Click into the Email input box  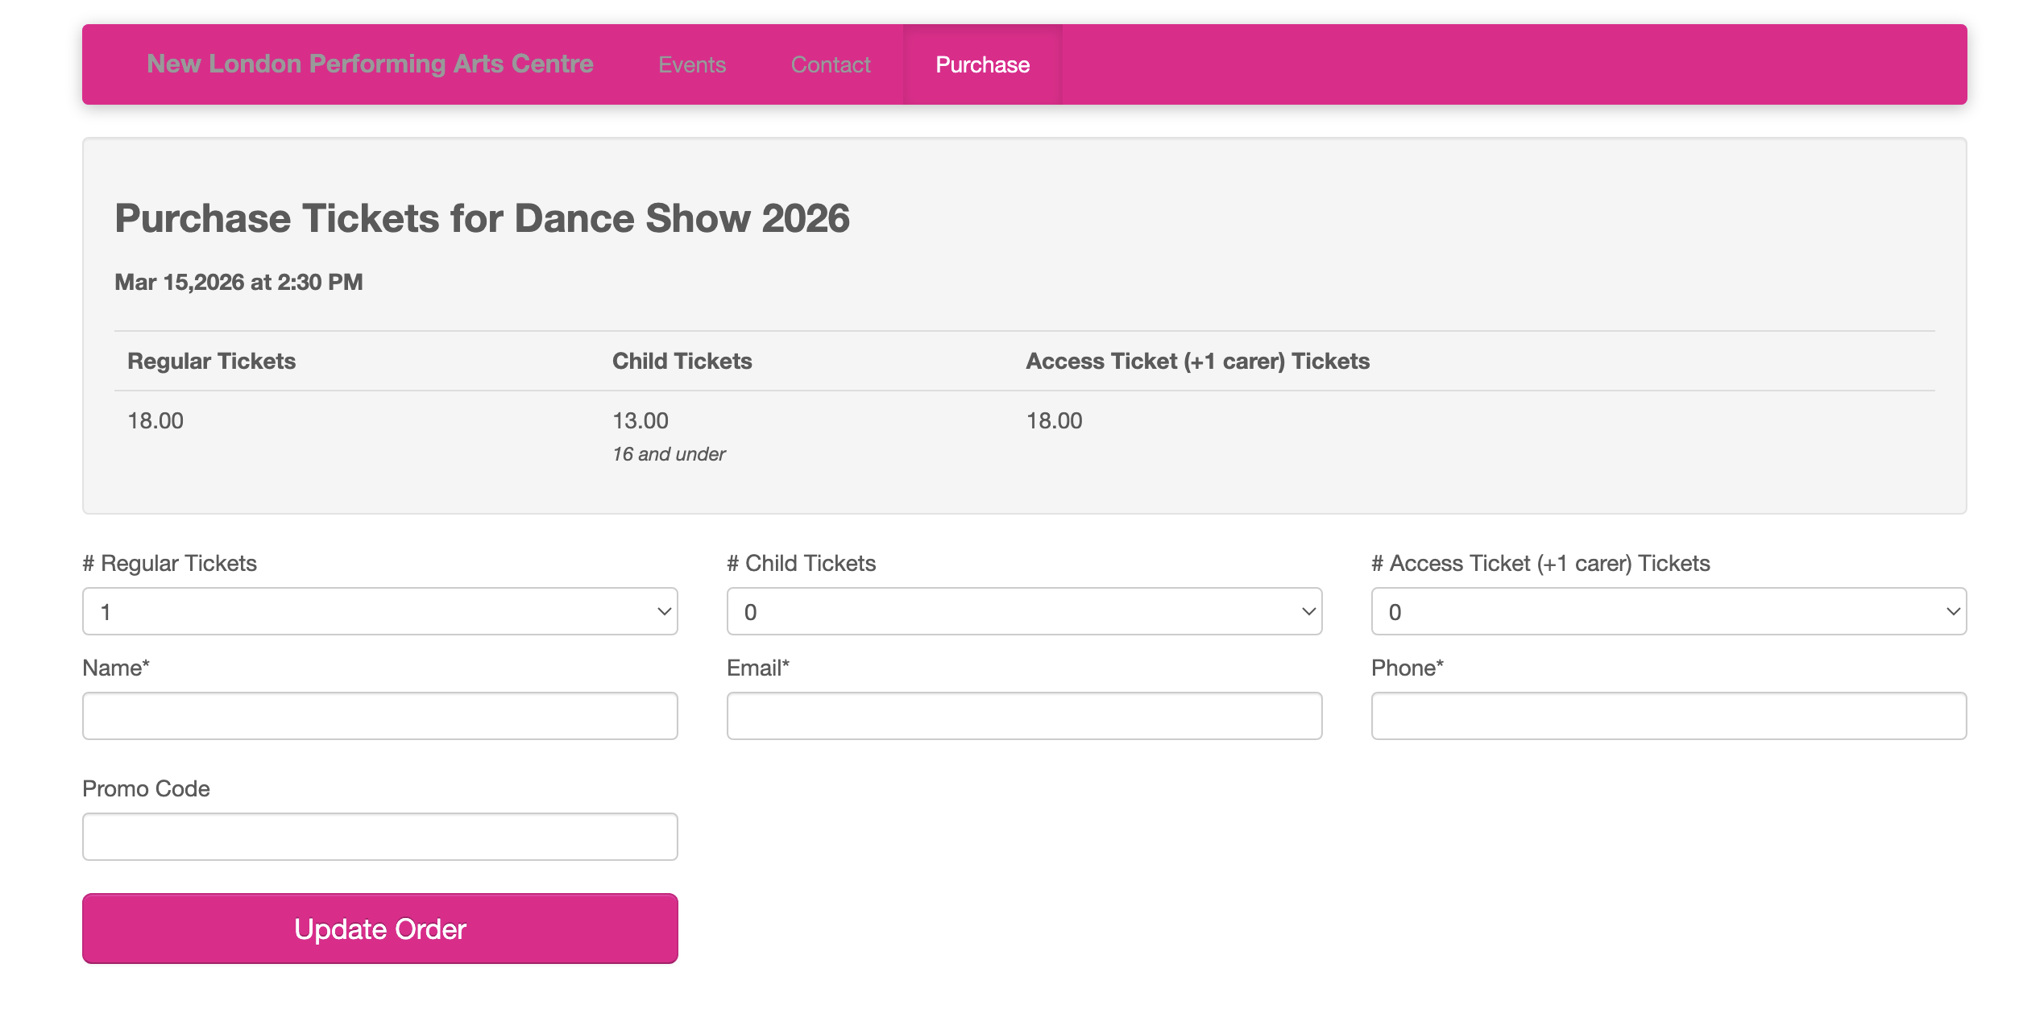click(x=1024, y=716)
